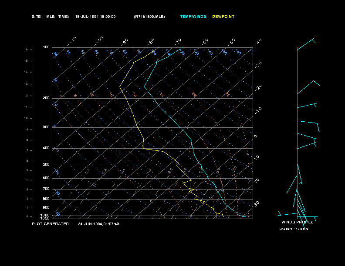Click the "SITE:" header label

(37, 17)
